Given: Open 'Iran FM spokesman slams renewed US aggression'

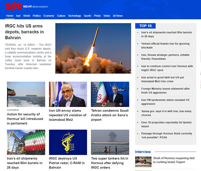Looking at the screenshot, I should click(x=165, y=102).
